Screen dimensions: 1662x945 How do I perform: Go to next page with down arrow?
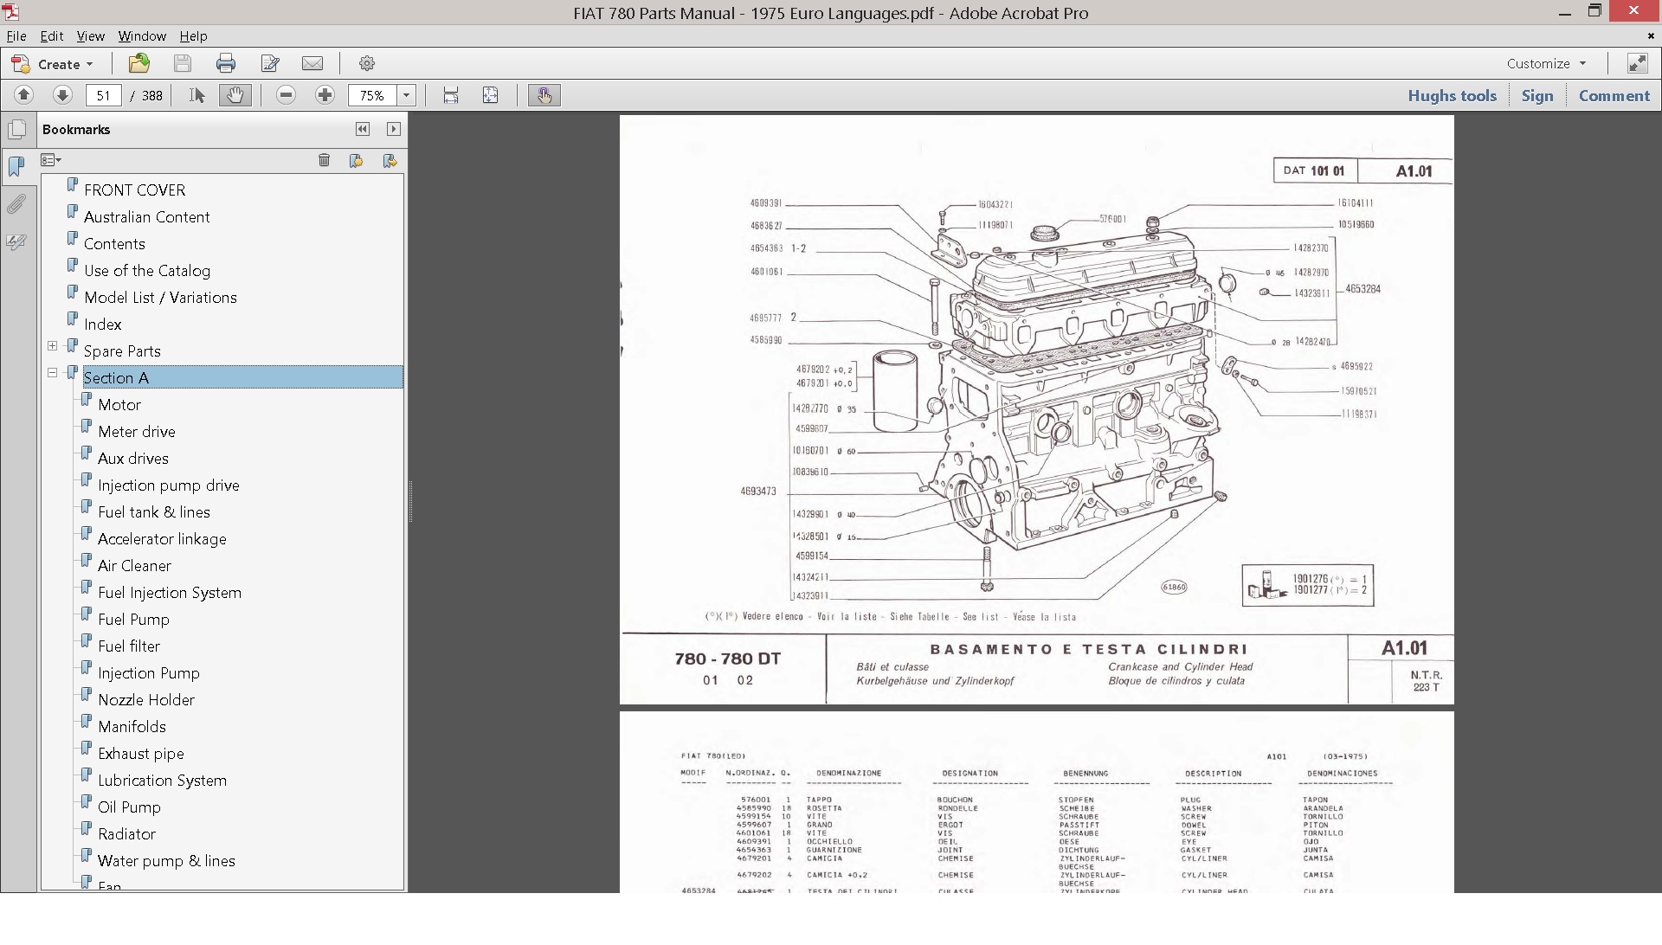coord(61,95)
